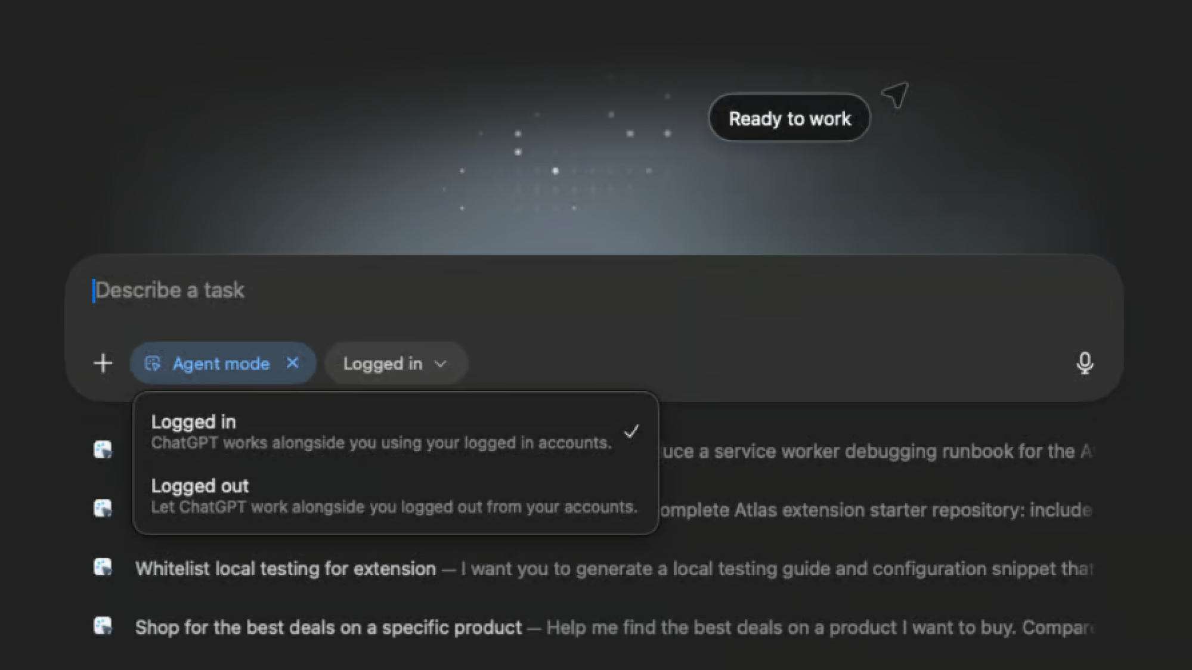Click the plus attachment icon

(x=103, y=363)
